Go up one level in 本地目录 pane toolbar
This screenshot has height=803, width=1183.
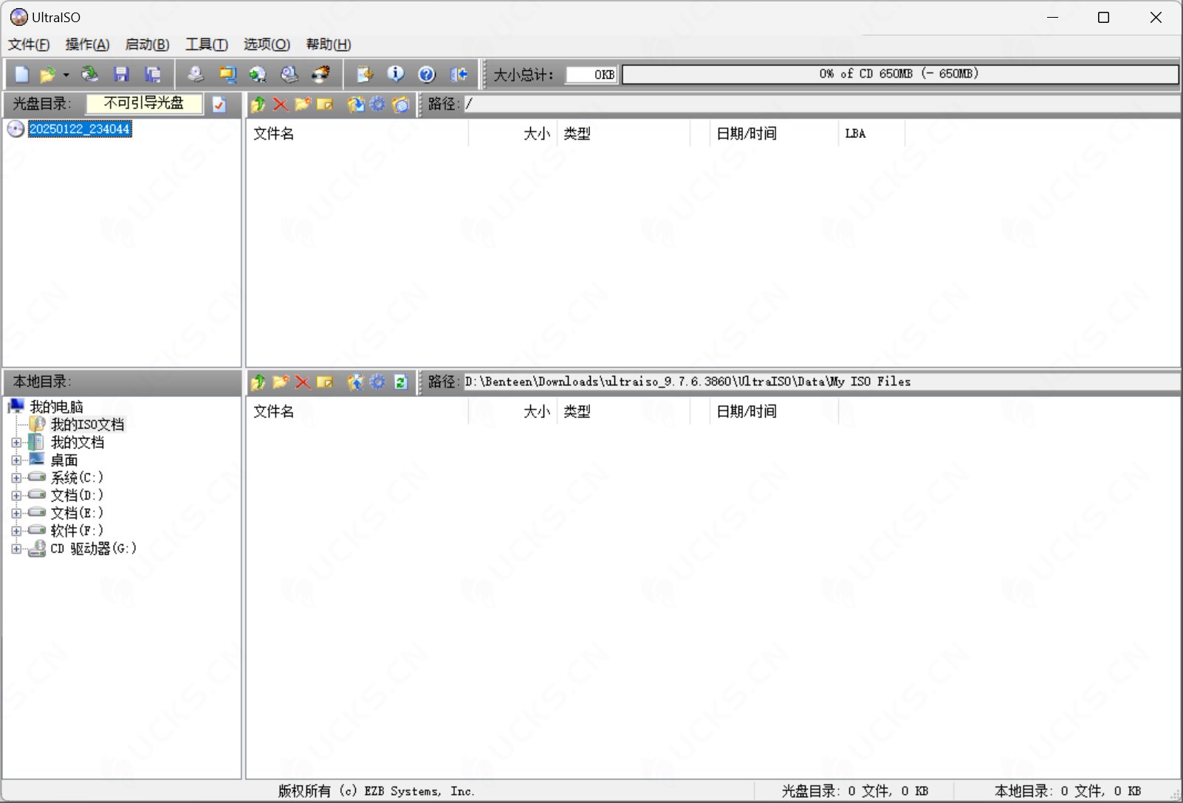coord(258,382)
